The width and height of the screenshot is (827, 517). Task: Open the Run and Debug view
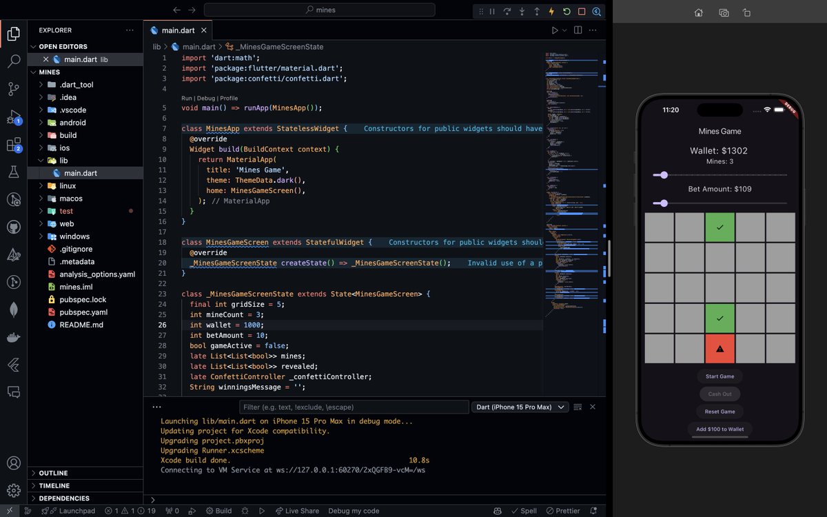(x=13, y=116)
